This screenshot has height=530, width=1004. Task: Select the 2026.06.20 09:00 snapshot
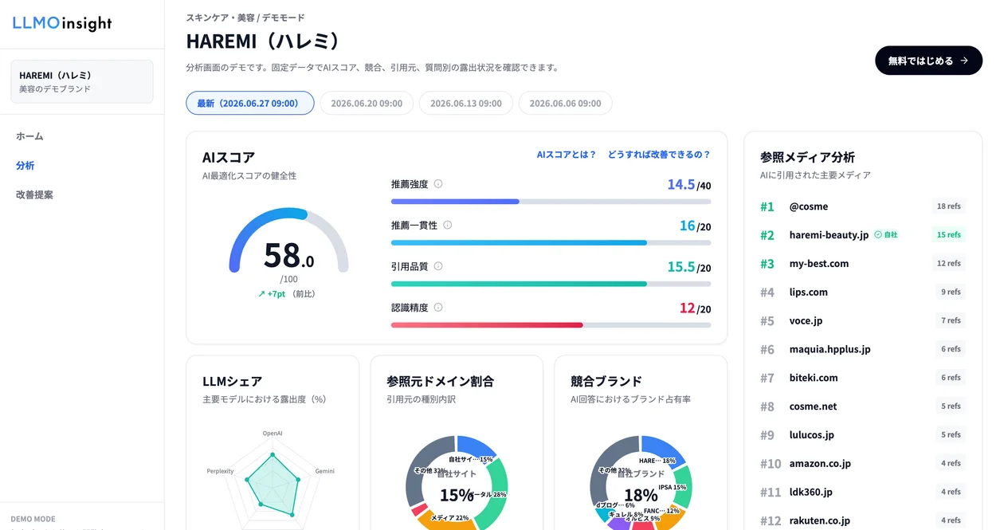coord(367,103)
